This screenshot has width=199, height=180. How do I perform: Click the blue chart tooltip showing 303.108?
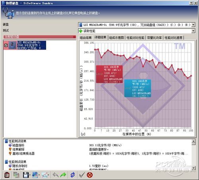[x=138, y=88]
